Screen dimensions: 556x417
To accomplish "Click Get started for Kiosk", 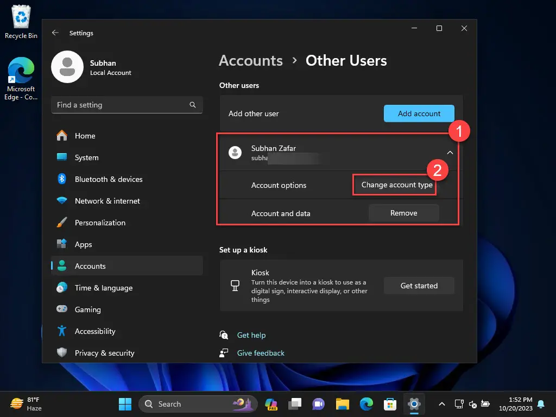I will tap(419, 286).
